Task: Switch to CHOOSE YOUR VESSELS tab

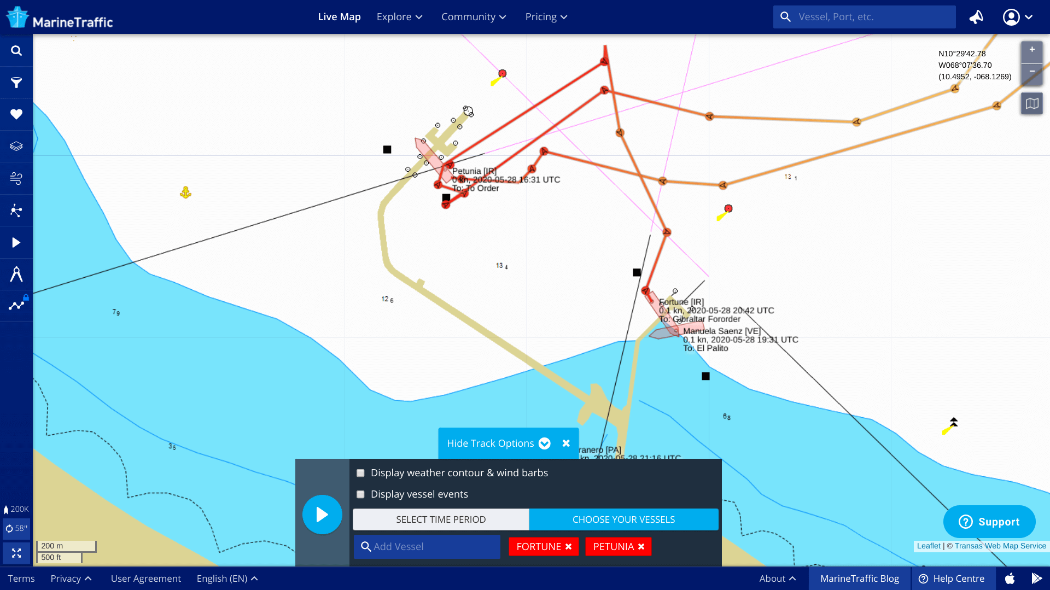Action: click(x=623, y=519)
